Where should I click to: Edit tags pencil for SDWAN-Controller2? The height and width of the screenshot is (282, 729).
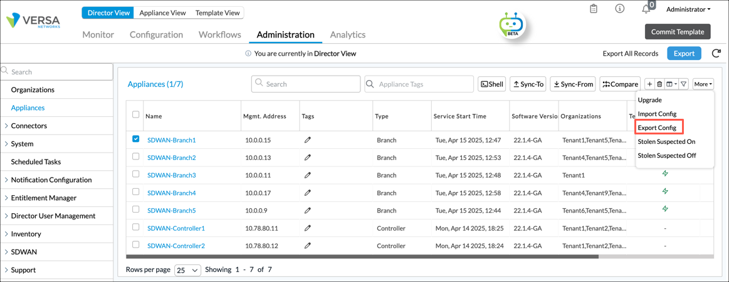tap(307, 246)
